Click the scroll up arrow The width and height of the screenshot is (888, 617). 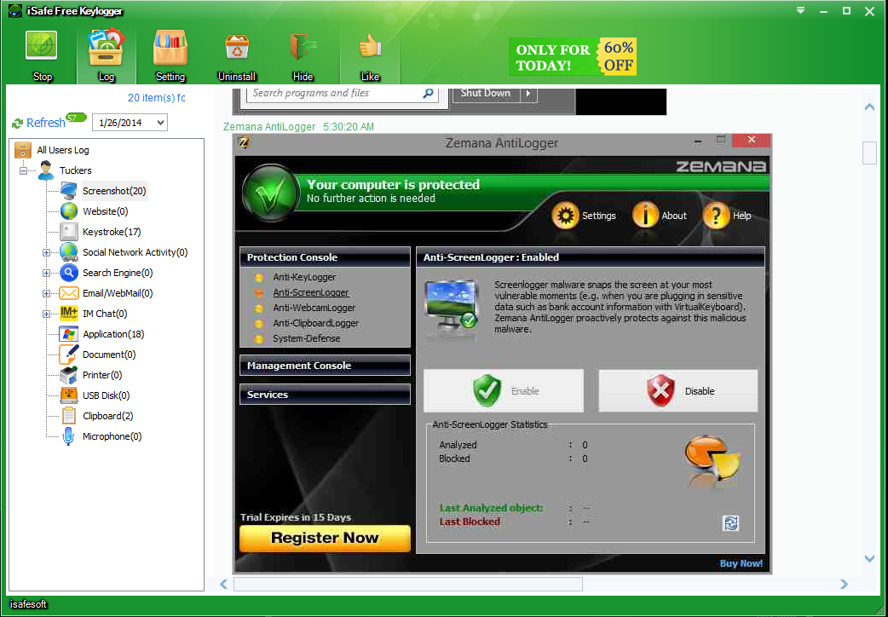869,107
